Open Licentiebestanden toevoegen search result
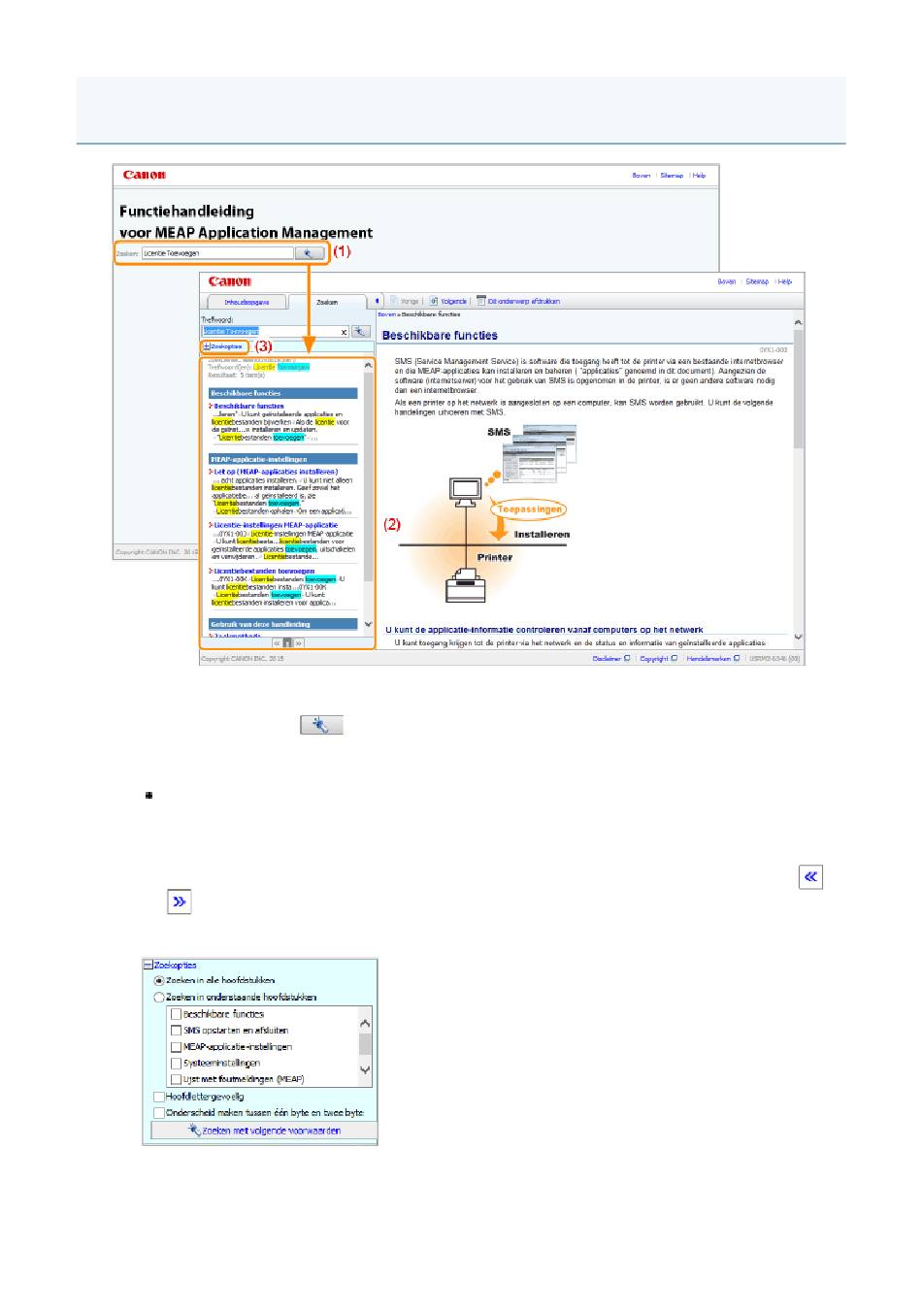Screen dimensions: 922x1313 (x=264, y=572)
